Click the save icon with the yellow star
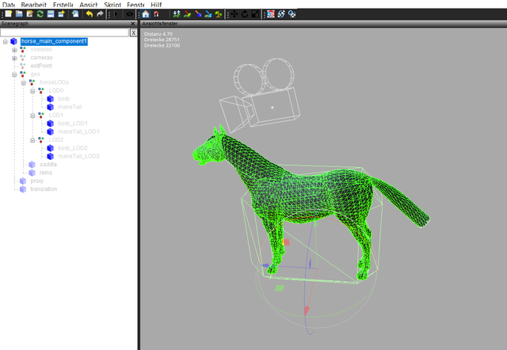This screenshot has height=350, width=507. click(x=61, y=14)
